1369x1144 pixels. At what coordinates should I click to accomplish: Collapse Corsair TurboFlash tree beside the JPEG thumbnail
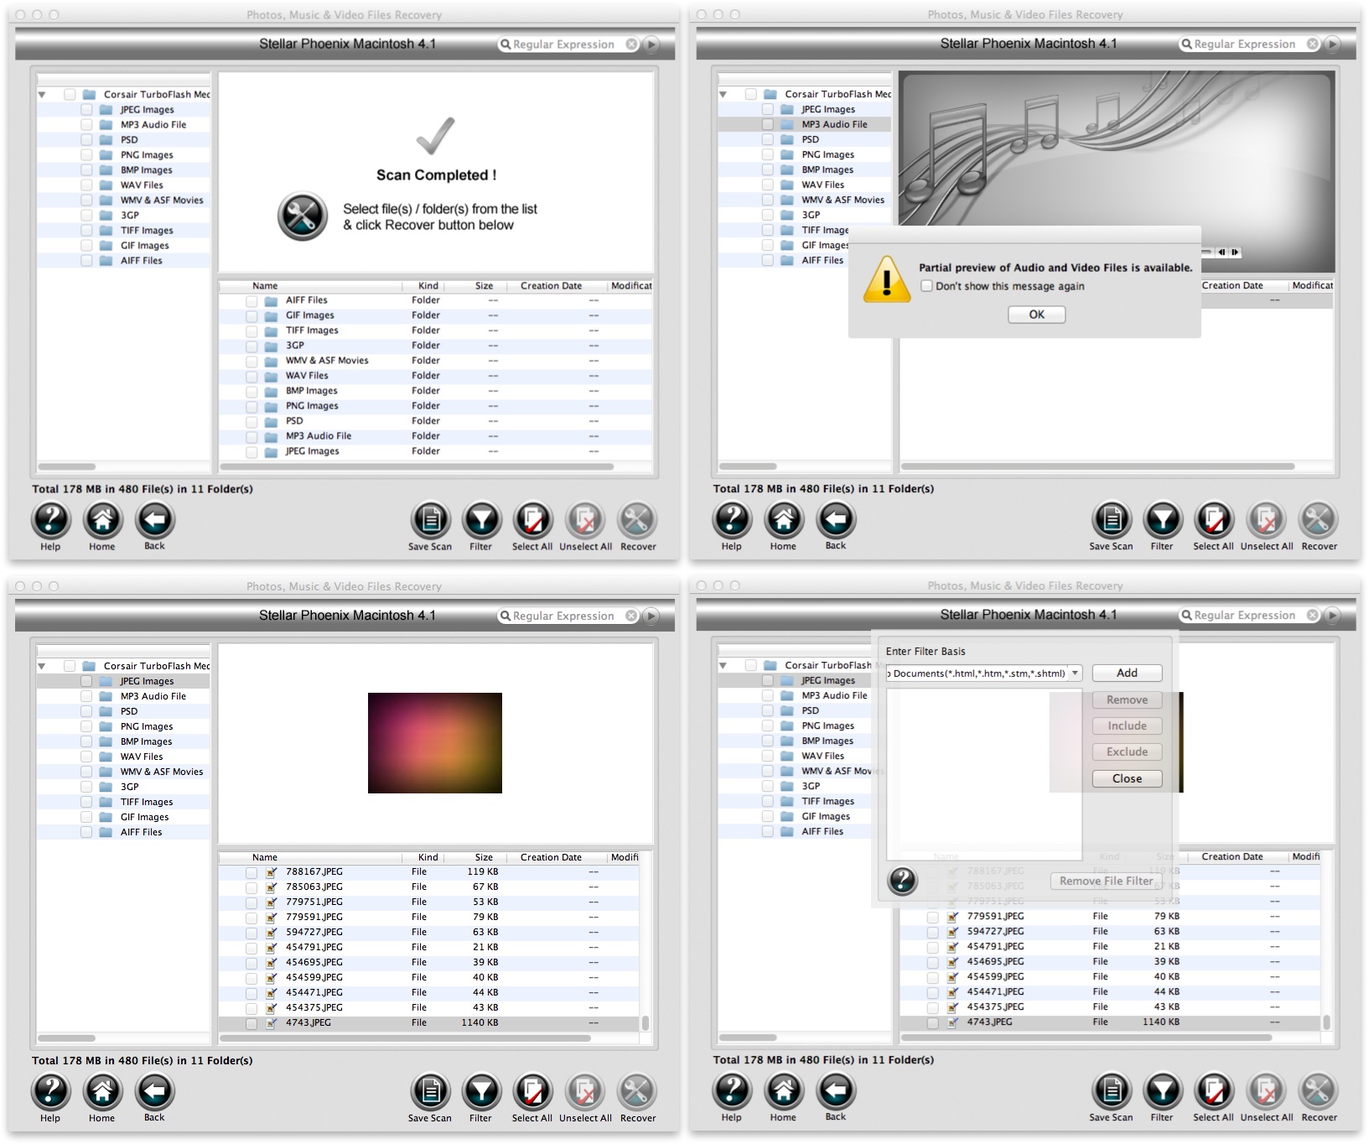pos(42,667)
